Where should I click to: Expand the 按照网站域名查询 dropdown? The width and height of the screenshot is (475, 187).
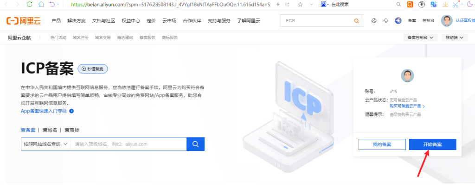[x=45, y=144]
